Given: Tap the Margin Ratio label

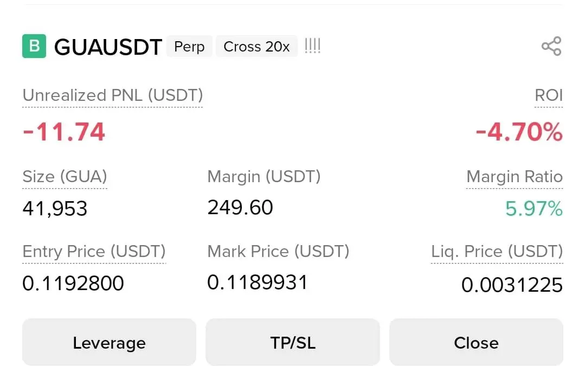Looking at the screenshot, I should tap(515, 177).
